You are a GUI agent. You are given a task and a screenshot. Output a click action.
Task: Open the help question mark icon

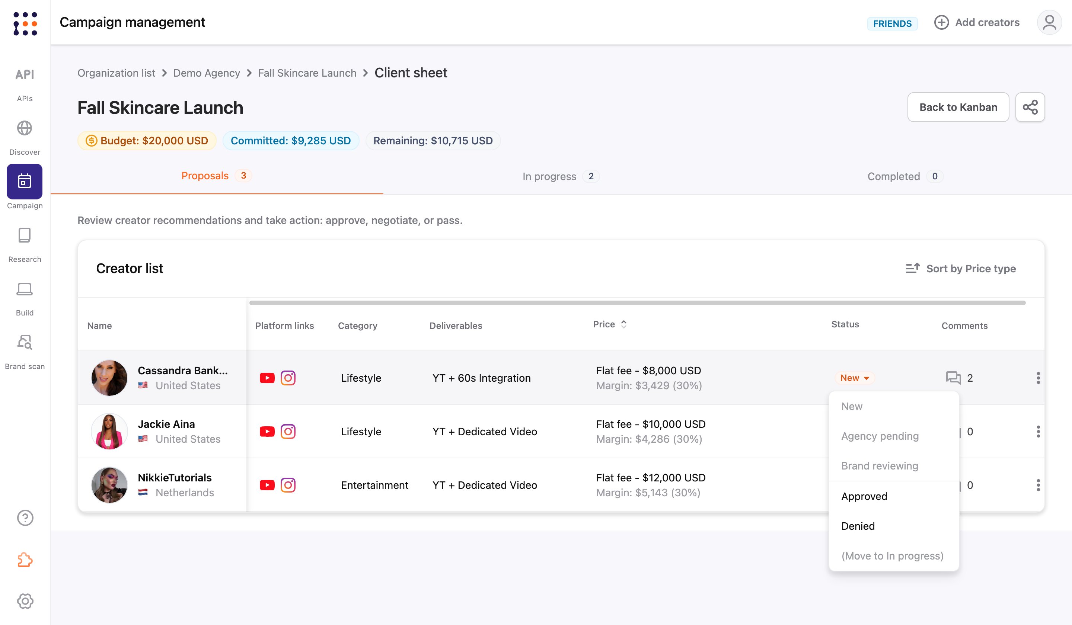tap(25, 517)
